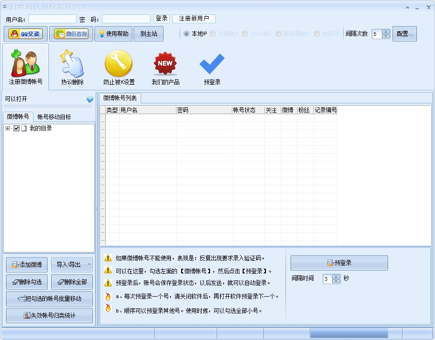
Task: Open 防止被K设置 settings
Action: click(119, 67)
